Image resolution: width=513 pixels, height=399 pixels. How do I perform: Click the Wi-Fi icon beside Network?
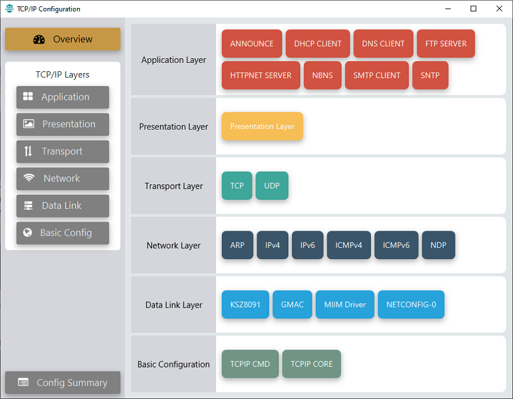click(x=29, y=178)
